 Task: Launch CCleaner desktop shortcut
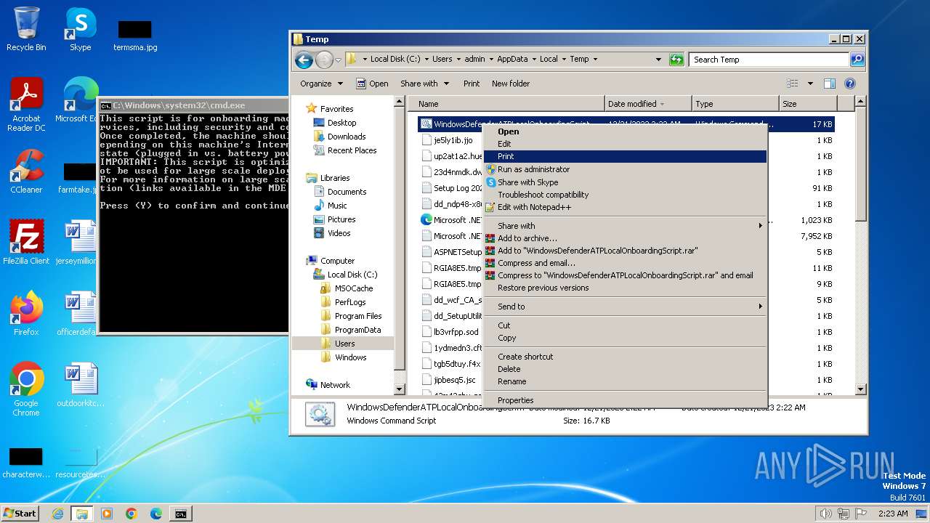(x=26, y=171)
